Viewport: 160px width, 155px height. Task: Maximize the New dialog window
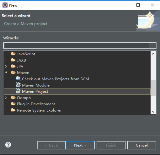tap(138, 5)
